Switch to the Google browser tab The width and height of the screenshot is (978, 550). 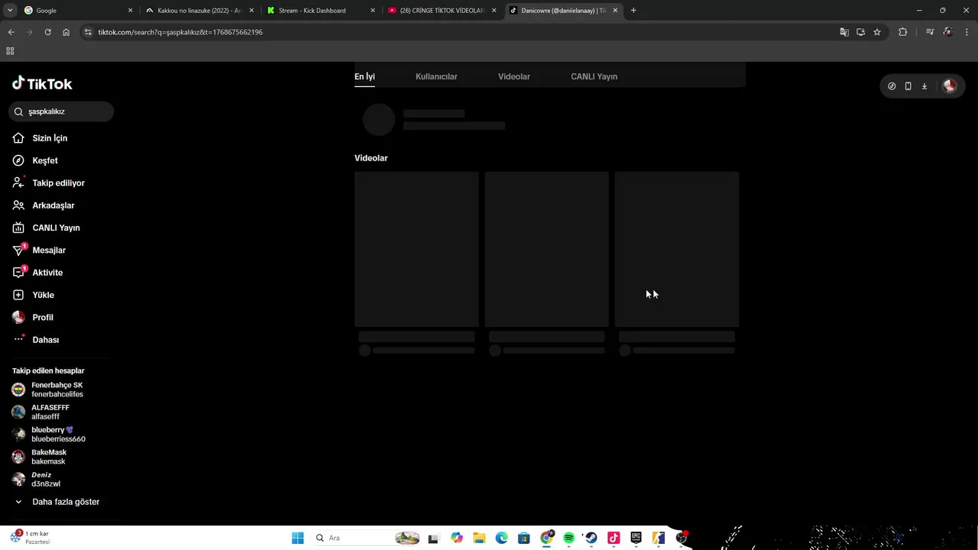point(76,11)
